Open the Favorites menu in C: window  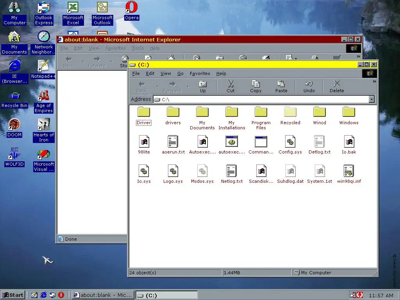coord(200,73)
